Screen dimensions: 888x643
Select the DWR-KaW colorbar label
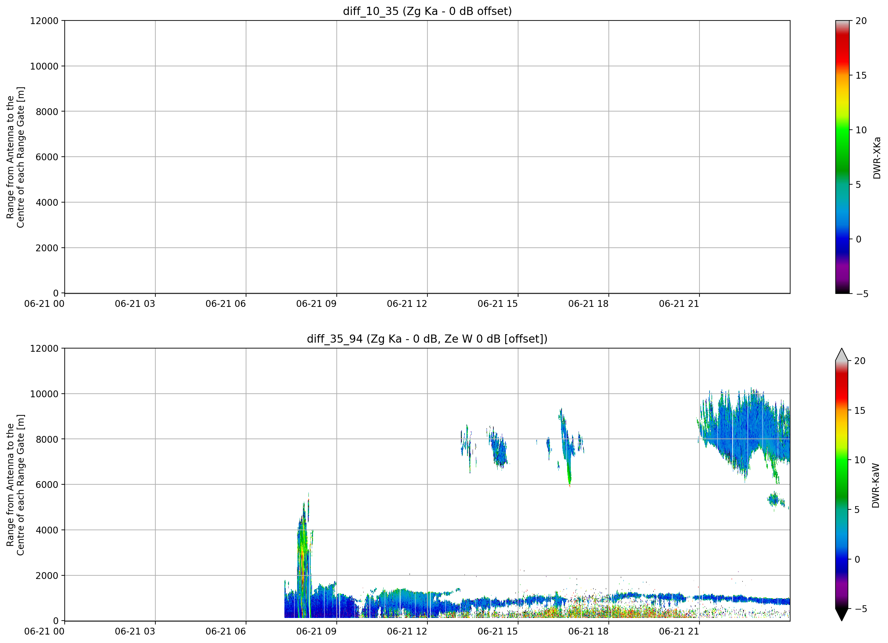coord(876,486)
